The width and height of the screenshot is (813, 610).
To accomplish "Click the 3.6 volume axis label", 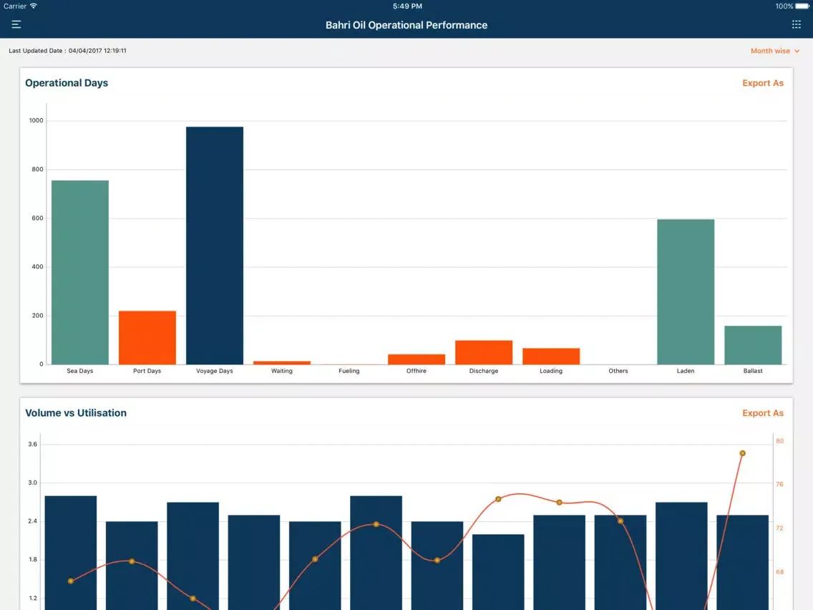I will tap(33, 444).
